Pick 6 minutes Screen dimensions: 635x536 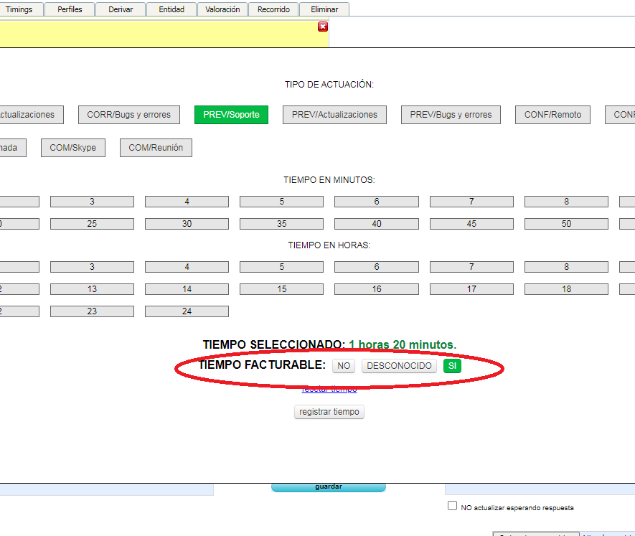(377, 202)
